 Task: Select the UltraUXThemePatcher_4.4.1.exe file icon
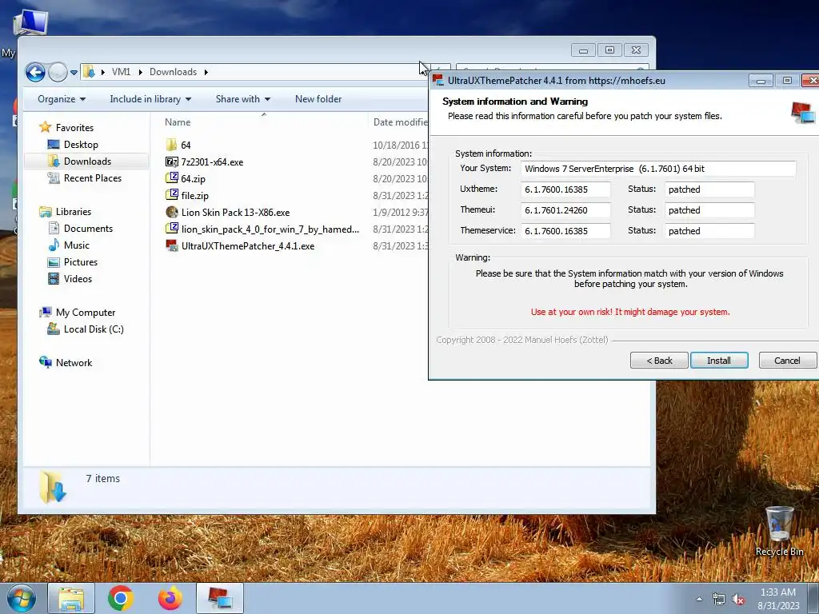tap(171, 245)
